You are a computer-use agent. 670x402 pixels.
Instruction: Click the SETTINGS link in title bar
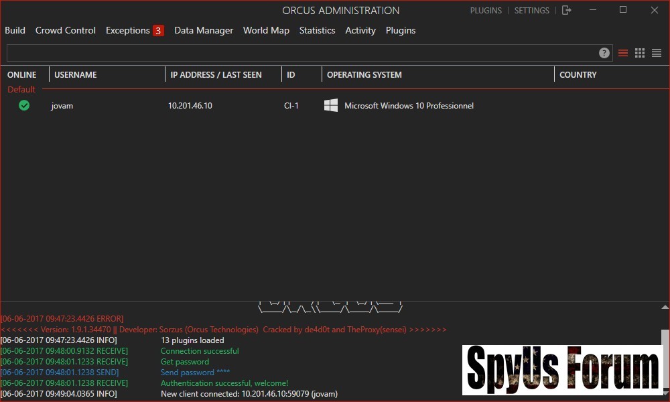point(531,11)
